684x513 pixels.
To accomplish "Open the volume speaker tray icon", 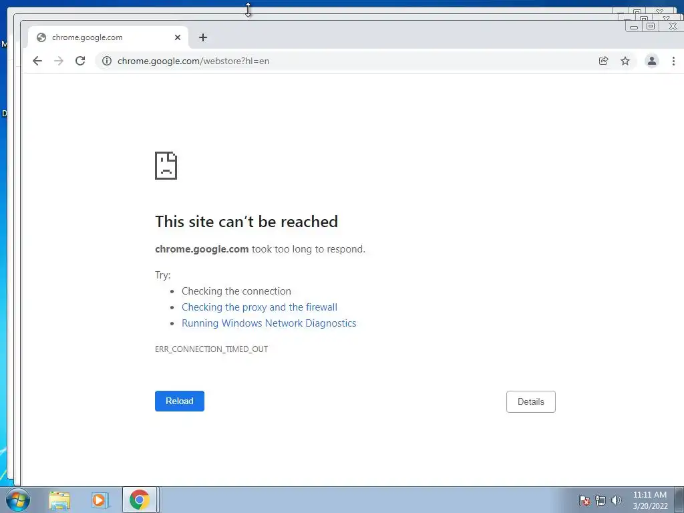I will [x=617, y=500].
